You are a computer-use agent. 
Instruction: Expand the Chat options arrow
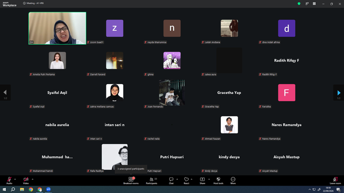pos(177,179)
